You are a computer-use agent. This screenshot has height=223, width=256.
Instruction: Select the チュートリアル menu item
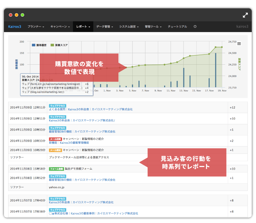click(177, 27)
